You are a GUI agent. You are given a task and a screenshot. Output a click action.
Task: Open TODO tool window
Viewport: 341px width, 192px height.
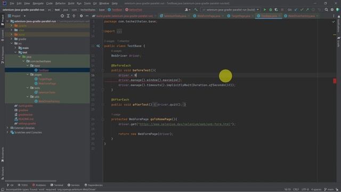click(23, 185)
